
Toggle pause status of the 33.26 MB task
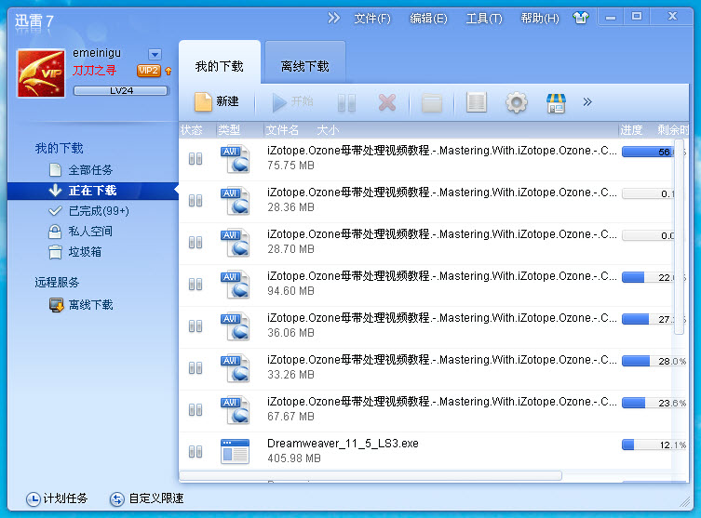pyautogui.click(x=195, y=368)
